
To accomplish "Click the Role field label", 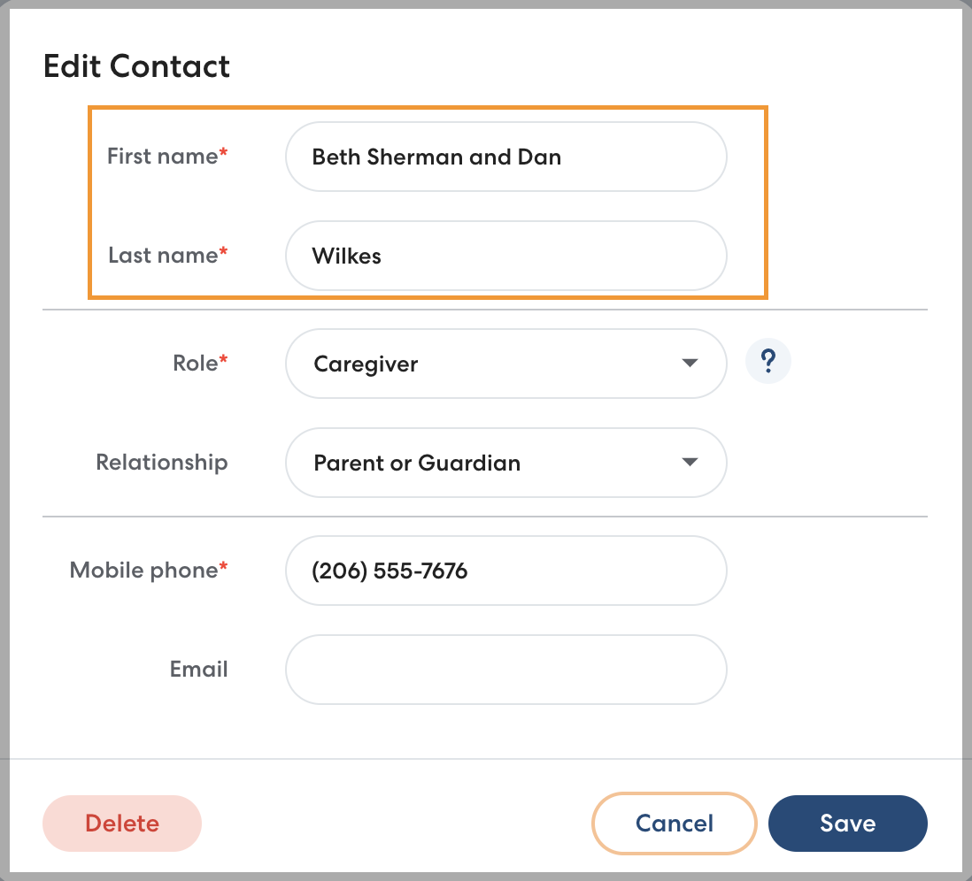I will [x=195, y=364].
